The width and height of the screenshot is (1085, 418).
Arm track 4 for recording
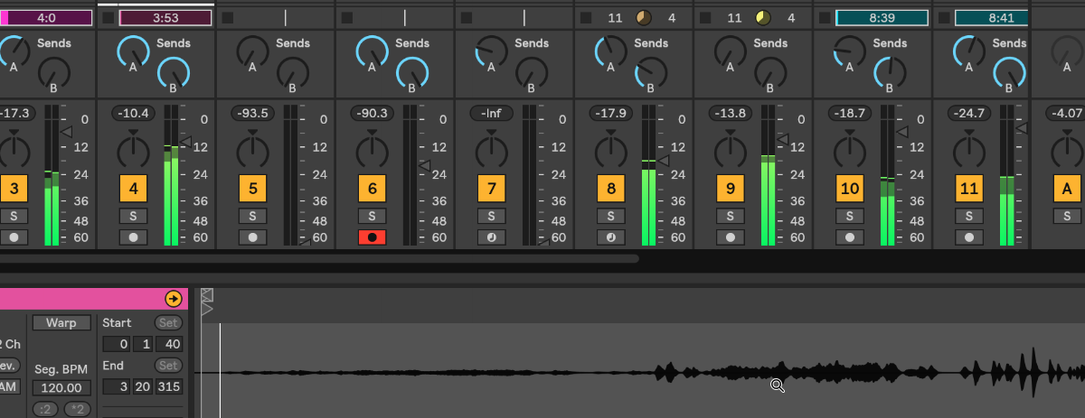[133, 237]
